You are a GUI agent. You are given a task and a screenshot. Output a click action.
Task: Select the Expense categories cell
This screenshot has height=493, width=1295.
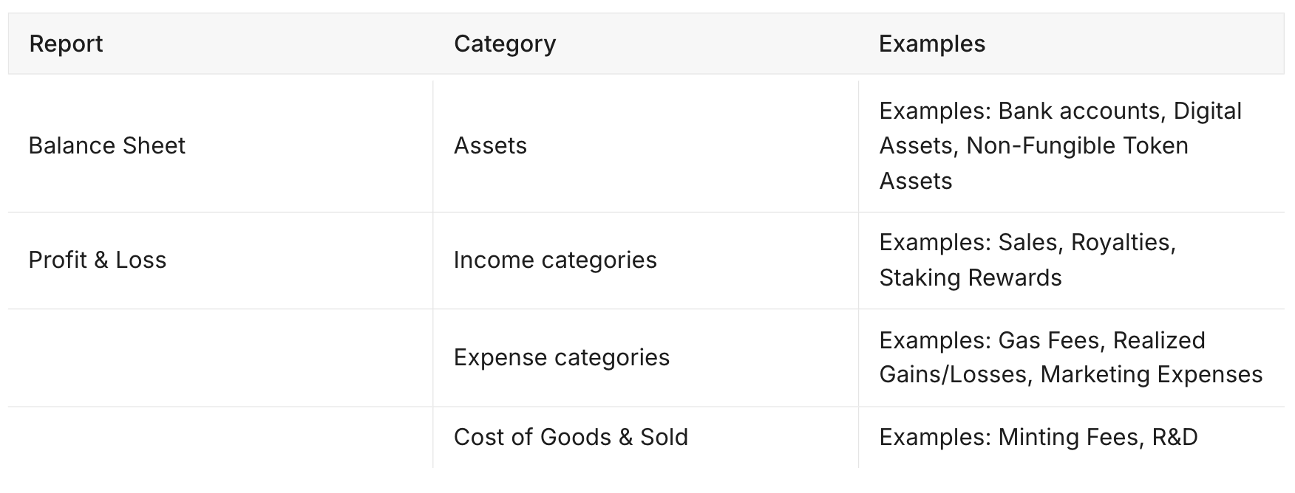[561, 358]
